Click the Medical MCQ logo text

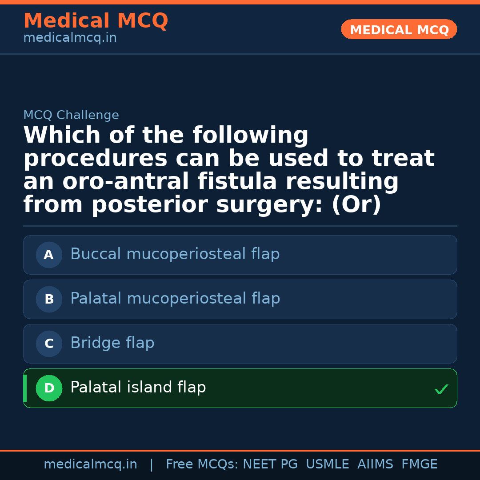click(x=96, y=21)
